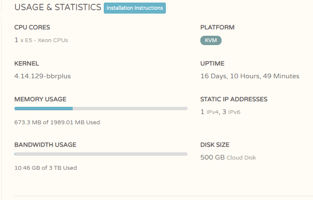Viewport: 313px width, 200px height.
Task: Select the 673.3 MB of 1989.01 MB Used text
Action: pyautogui.click(x=57, y=122)
